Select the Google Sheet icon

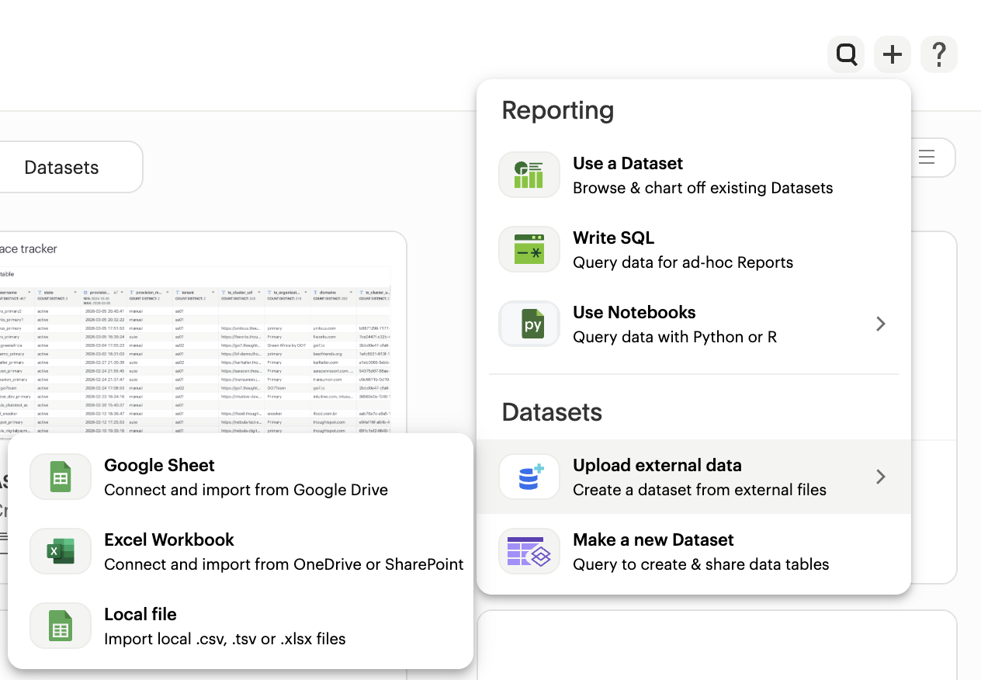(x=60, y=476)
